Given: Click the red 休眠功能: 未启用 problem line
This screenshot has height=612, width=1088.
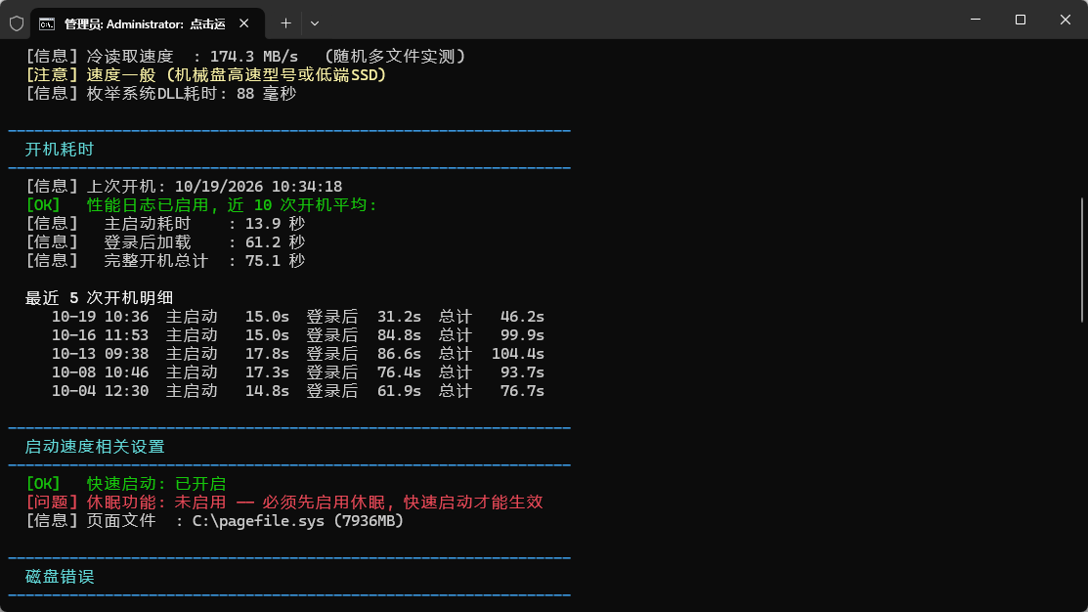Looking at the screenshot, I should pos(283,503).
